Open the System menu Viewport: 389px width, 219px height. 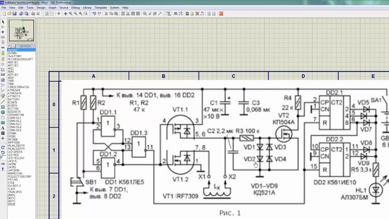coord(115,8)
